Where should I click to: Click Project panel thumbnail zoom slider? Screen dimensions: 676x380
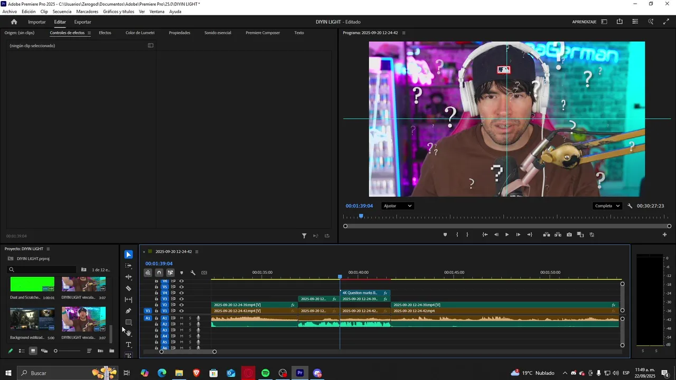[68, 351]
